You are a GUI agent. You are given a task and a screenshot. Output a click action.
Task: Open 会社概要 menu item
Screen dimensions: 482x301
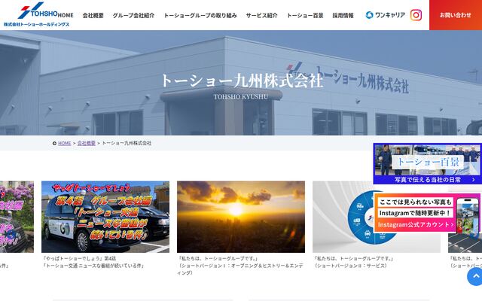(93, 15)
